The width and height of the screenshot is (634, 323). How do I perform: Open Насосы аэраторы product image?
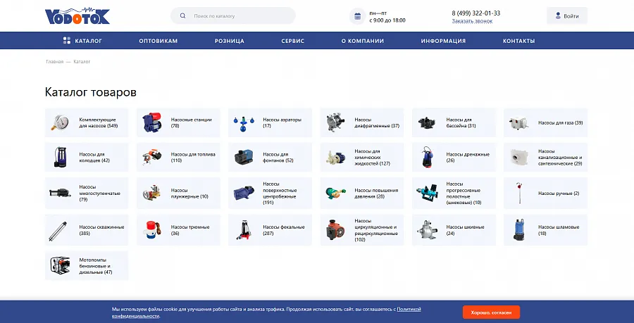point(244,122)
